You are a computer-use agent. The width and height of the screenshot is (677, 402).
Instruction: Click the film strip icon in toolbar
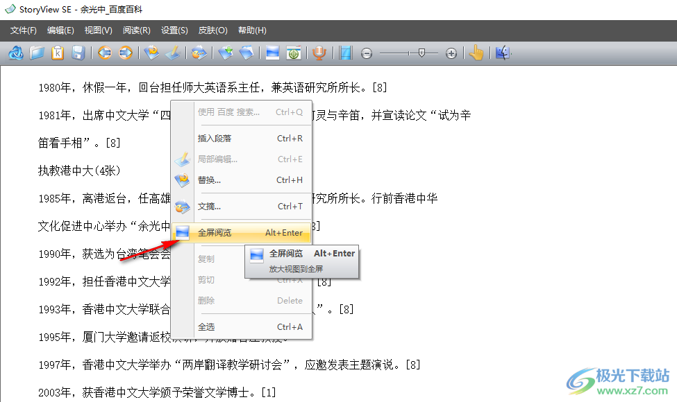coord(345,53)
